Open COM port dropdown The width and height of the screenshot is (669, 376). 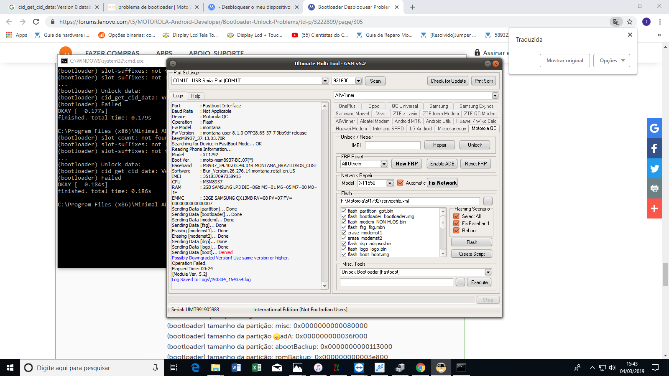pos(325,81)
